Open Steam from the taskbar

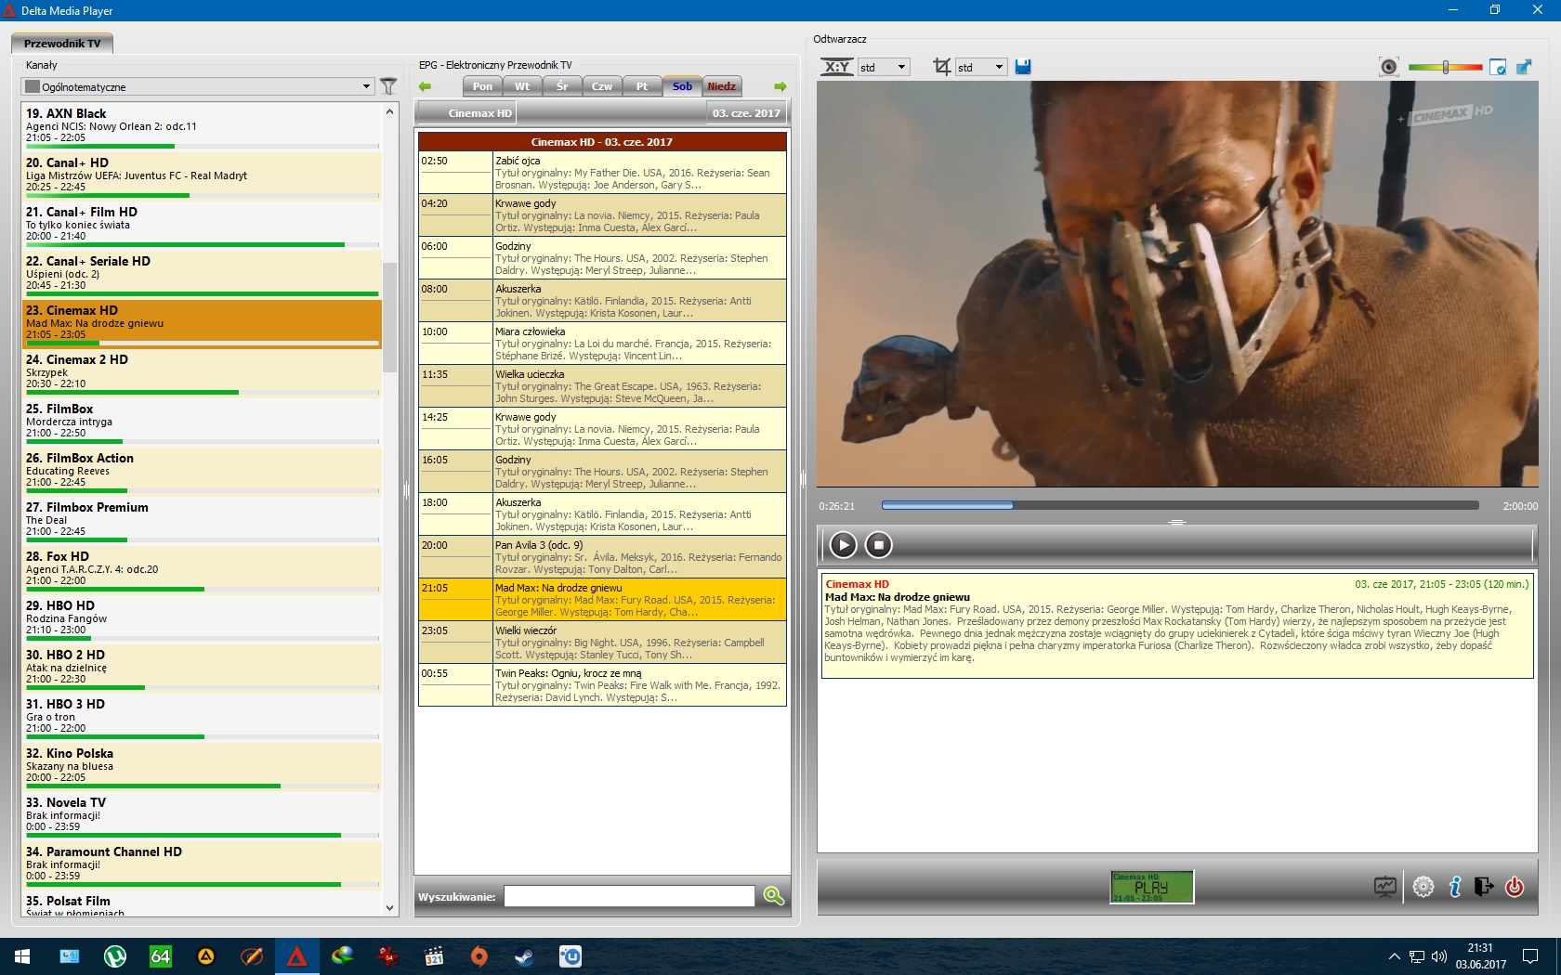click(x=524, y=956)
